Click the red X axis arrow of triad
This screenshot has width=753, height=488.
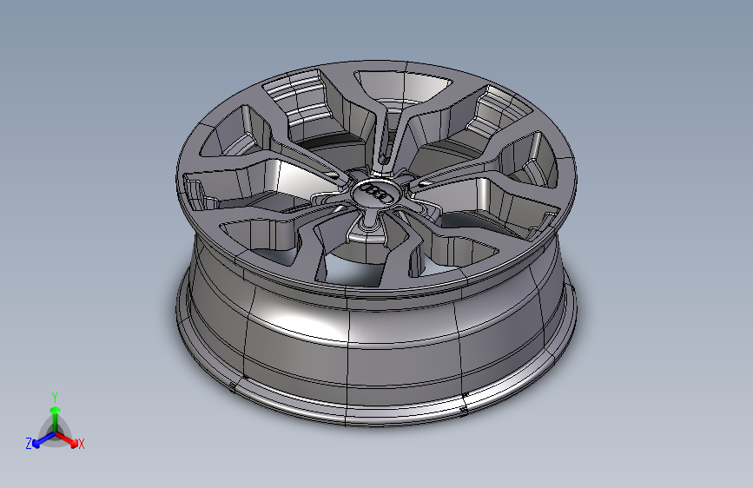coord(67,440)
